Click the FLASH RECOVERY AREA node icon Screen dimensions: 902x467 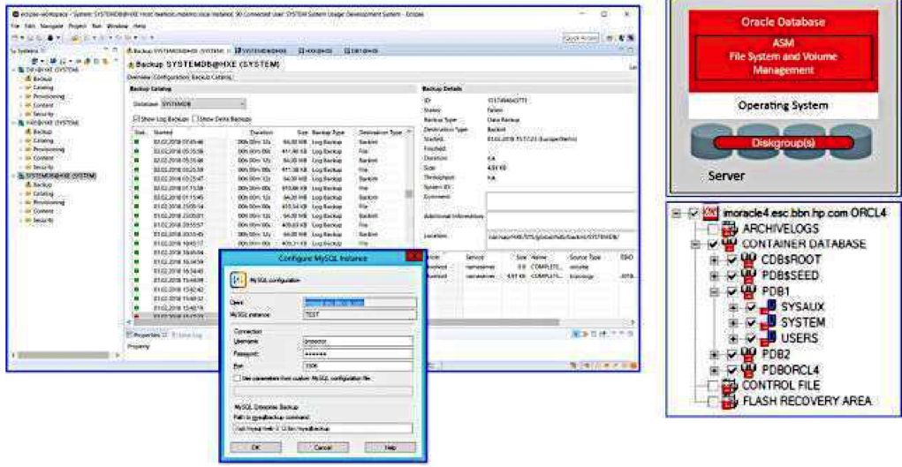click(x=731, y=402)
